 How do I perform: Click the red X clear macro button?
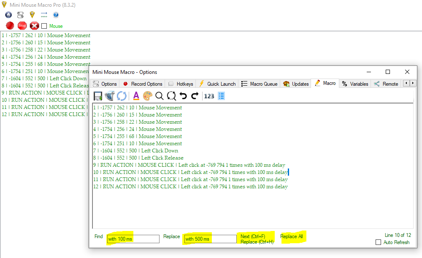(x=34, y=26)
